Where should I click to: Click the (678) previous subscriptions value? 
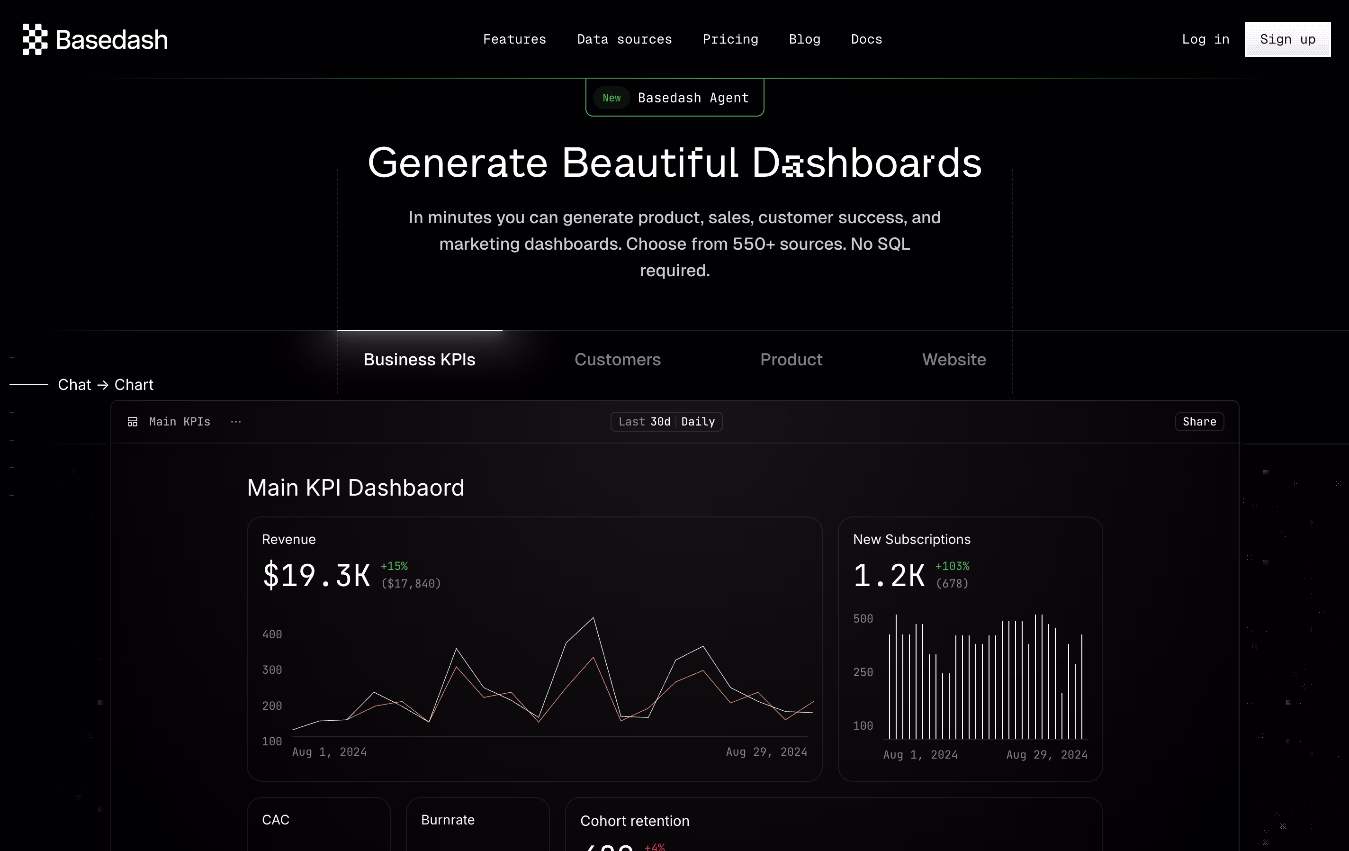[952, 584]
